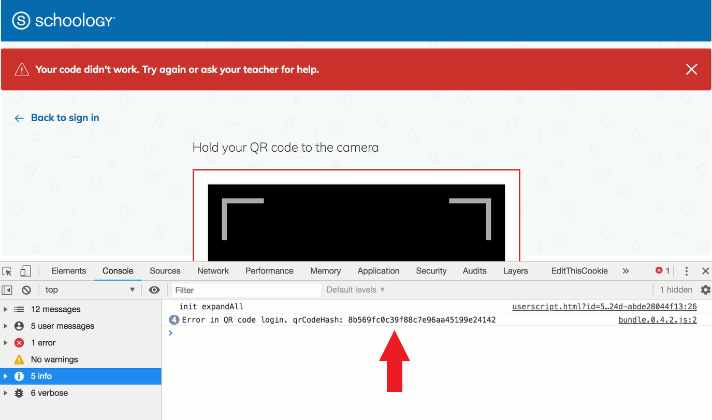Image resolution: width=712 pixels, height=420 pixels.
Task: Click the warning triangle in the red banner
Action: click(21, 69)
